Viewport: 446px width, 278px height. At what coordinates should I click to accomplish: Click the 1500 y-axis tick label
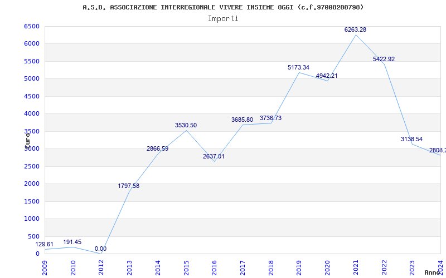(x=32, y=201)
